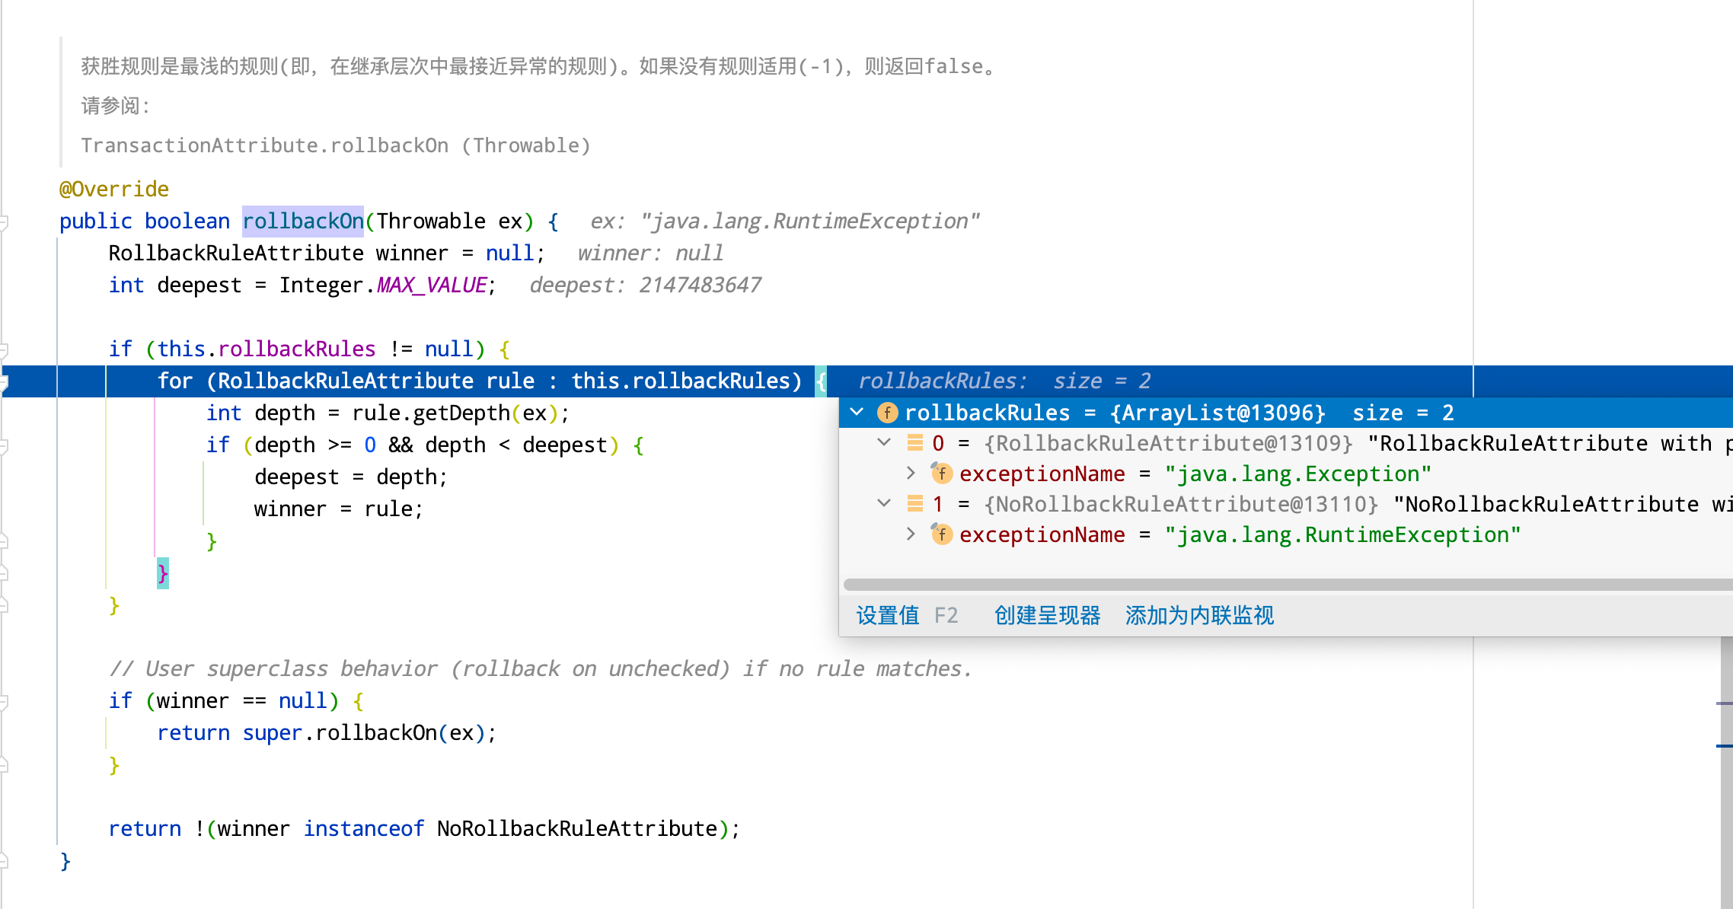Click NoRollbackRuleAttribute in return statement
The height and width of the screenshot is (909, 1733).
[x=577, y=829]
